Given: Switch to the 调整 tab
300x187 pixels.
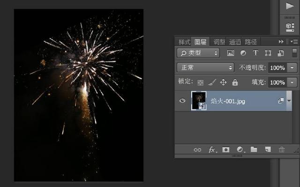Looking at the screenshot, I should pos(219,42).
